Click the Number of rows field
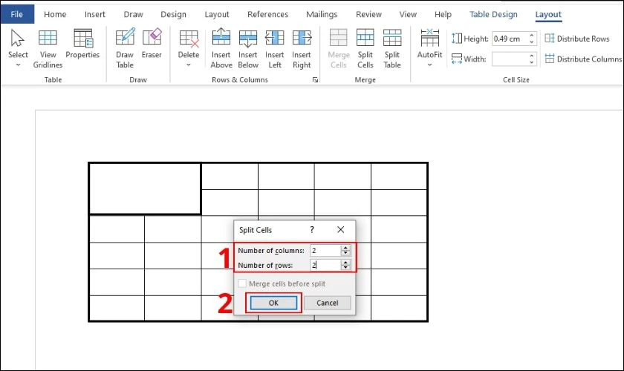 tap(325, 265)
